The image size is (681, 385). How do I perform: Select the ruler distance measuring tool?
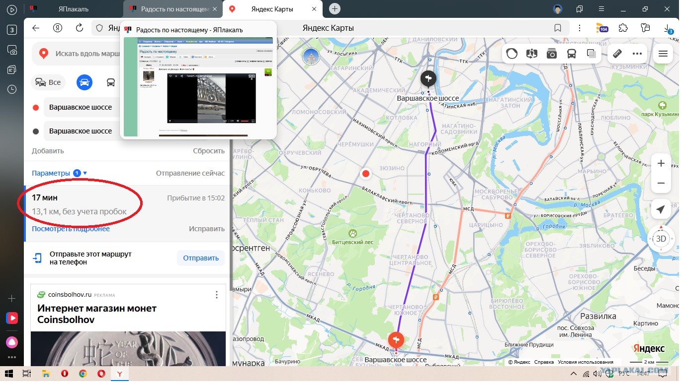[x=617, y=54]
